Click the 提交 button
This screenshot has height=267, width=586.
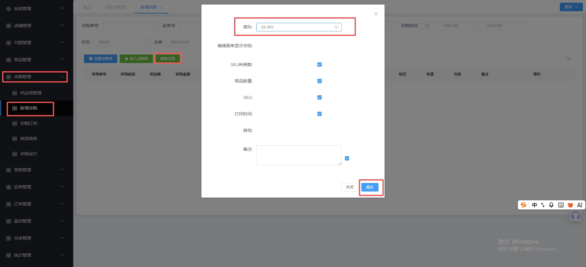tap(370, 187)
